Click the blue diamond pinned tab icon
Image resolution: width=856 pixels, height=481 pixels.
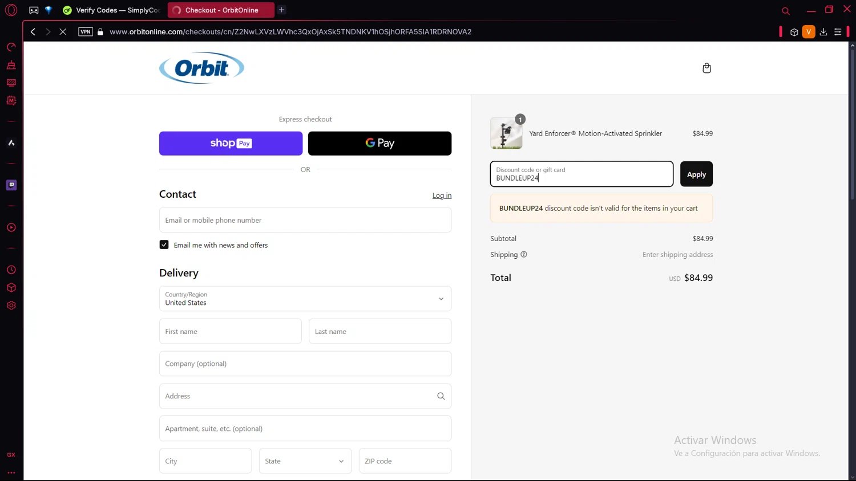tap(49, 10)
